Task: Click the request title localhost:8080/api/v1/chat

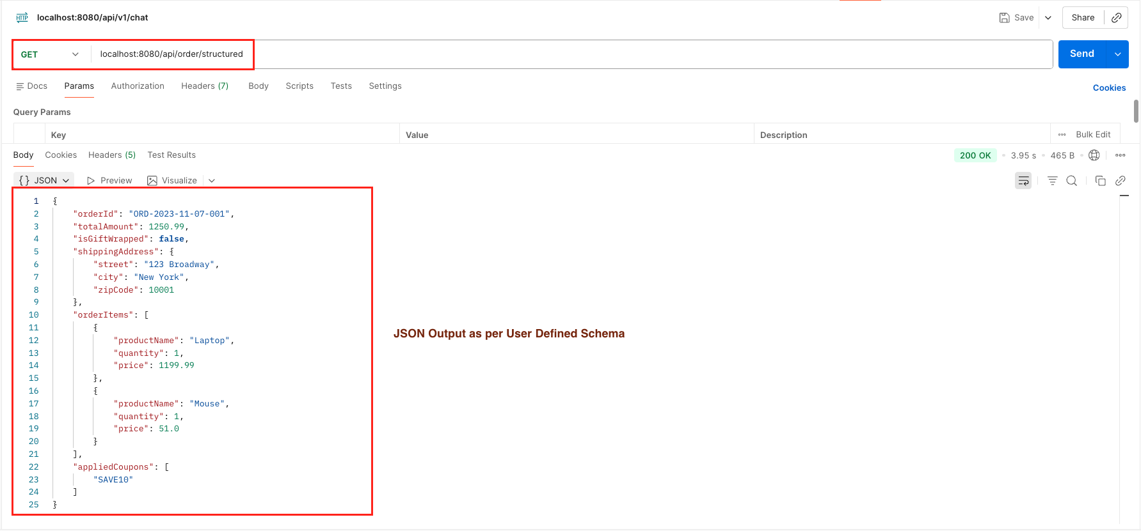Action: tap(92, 18)
